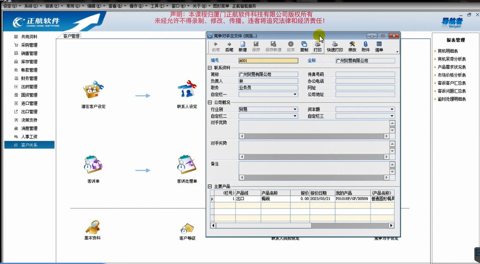Open the 清单 list icon

point(379,47)
